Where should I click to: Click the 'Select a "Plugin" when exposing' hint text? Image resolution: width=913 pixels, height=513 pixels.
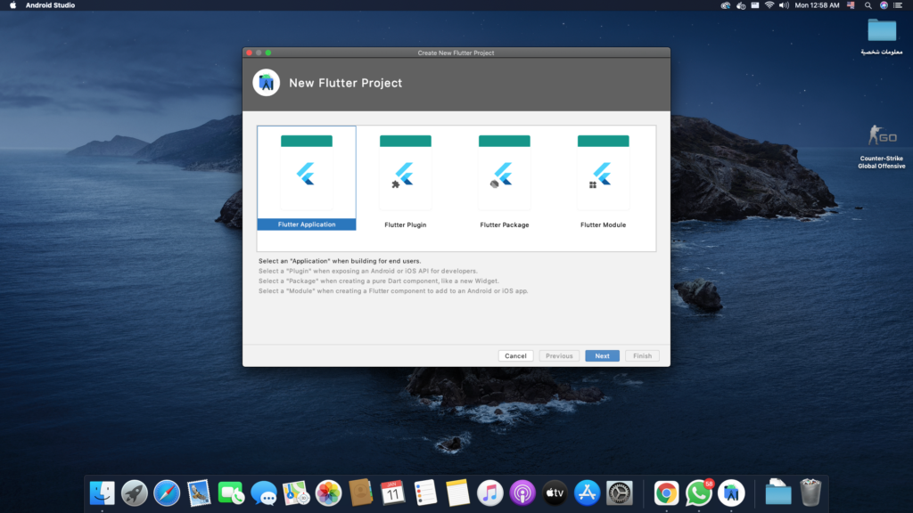click(368, 271)
